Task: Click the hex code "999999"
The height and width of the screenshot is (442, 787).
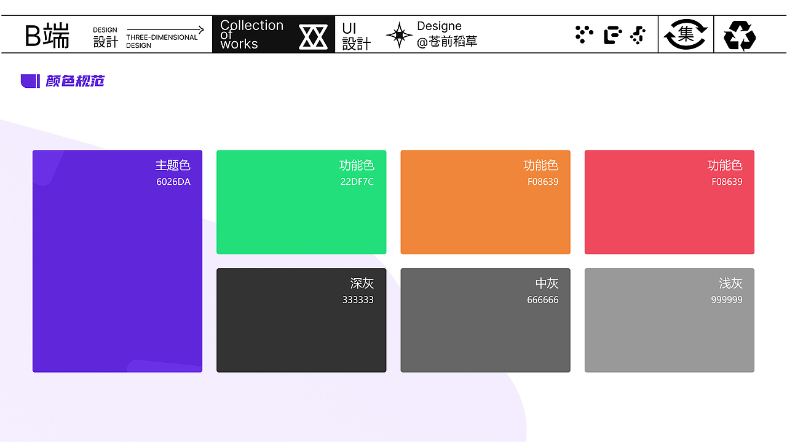Action: [x=727, y=300]
